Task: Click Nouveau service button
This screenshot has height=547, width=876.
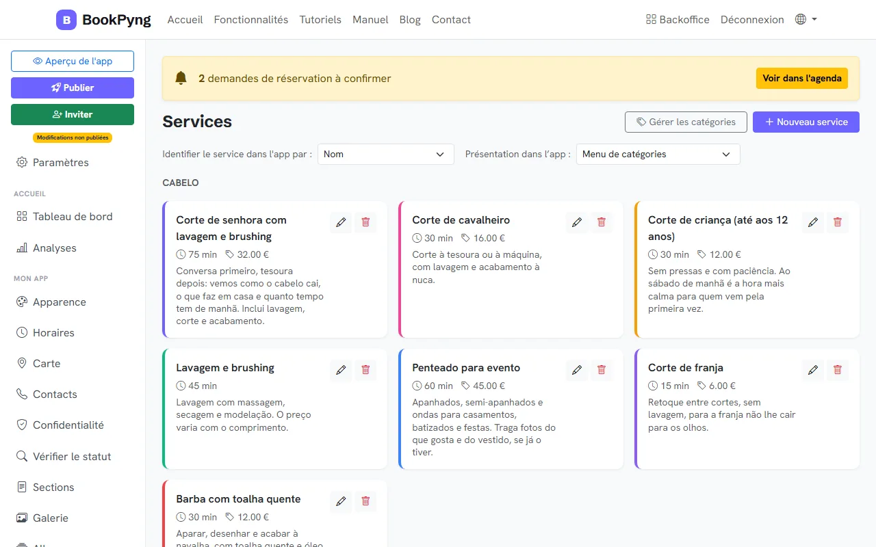Action: coord(806,122)
